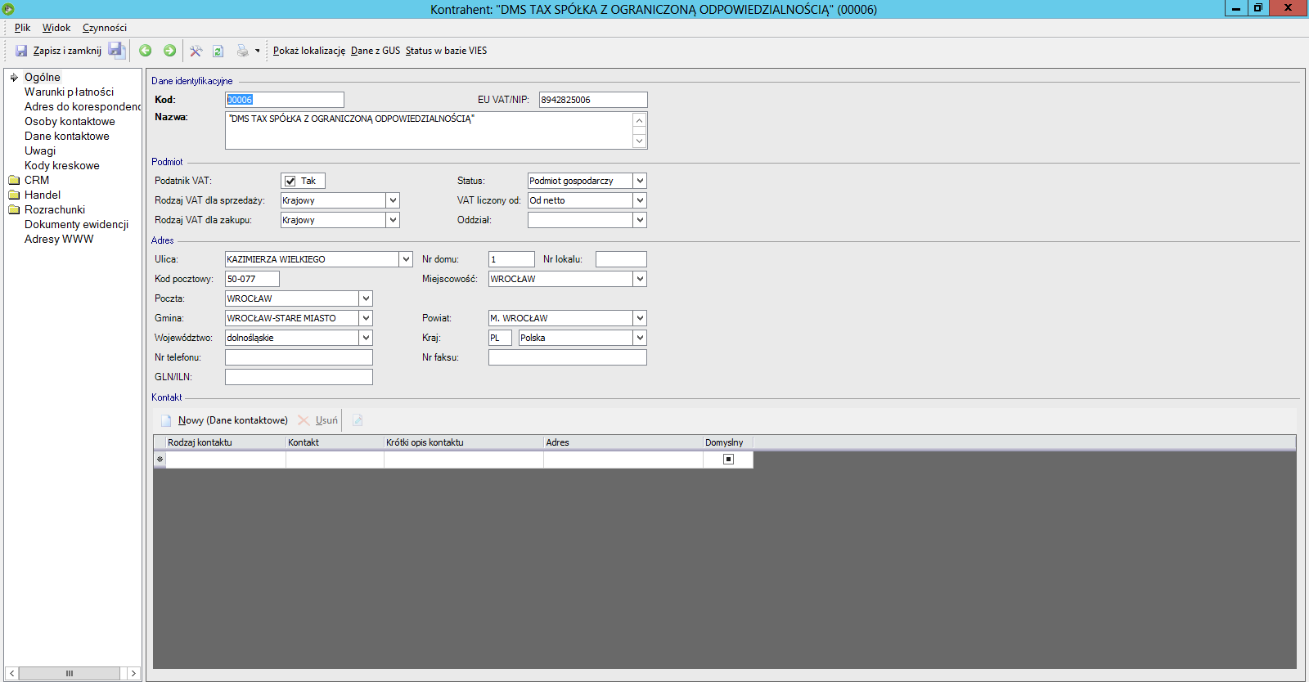1309x682 pixels.
Task: Go to previous record green arrow
Action: click(x=145, y=51)
